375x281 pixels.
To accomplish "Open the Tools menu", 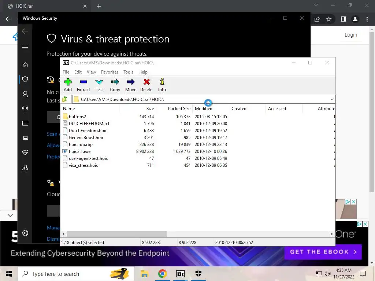I will [x=128, y=72].
